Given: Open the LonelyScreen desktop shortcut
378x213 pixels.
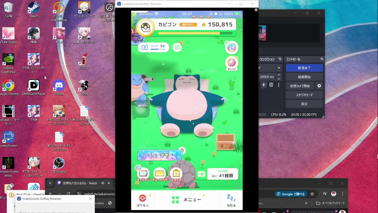Looking at the screenshot, I should coord(8,139).
